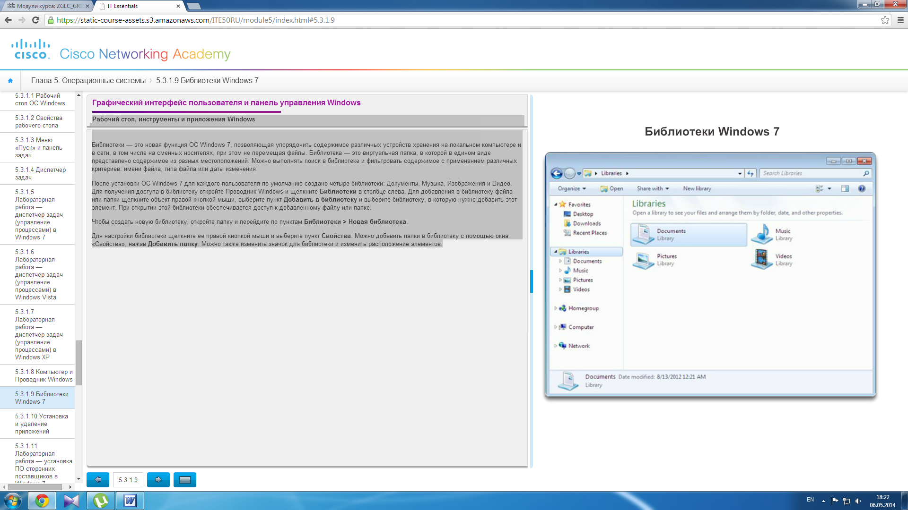The width and height of the screenshot is (908, 510).
Task: Click the sidebar scroll down arrow
Action: (79, 479)
